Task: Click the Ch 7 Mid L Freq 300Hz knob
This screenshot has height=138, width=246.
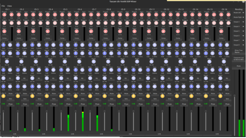Action: [x=97, y=70]
